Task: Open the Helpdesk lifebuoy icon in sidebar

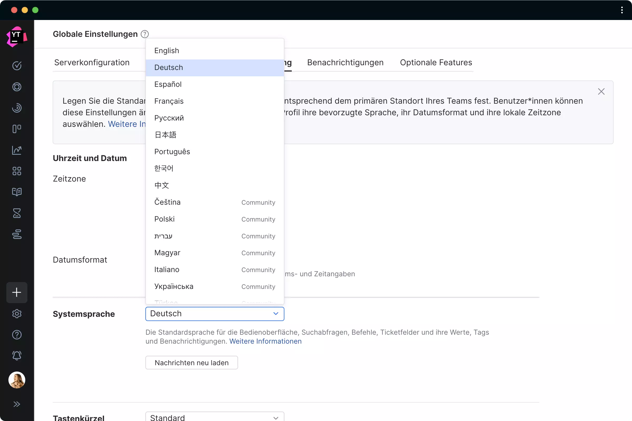Action: 17,87
